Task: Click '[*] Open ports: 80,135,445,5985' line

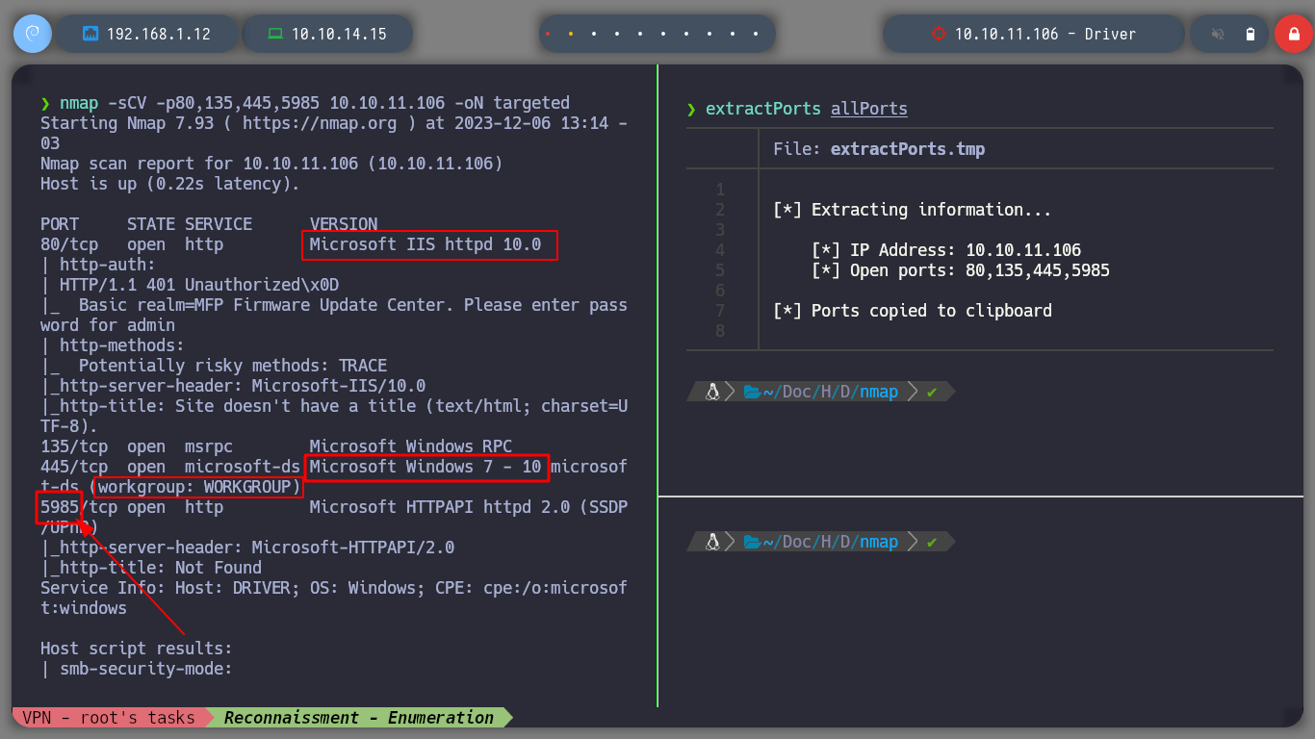Action: [961, 270]
